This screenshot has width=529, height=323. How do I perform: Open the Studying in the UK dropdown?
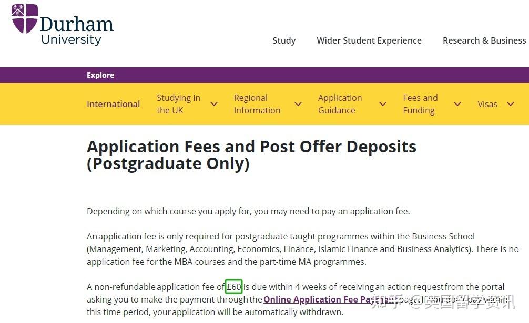click(x=214, y=104)
